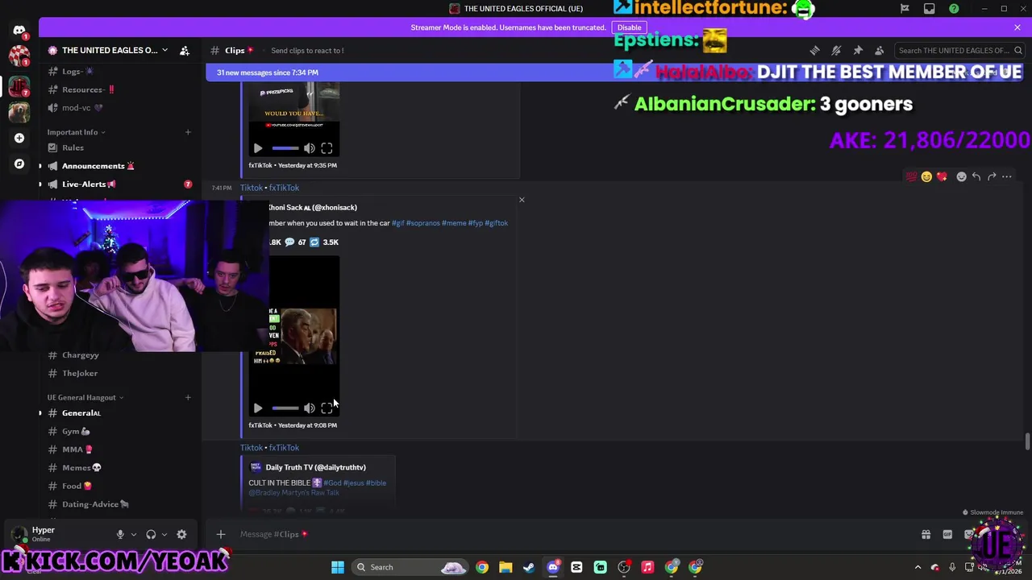Fullscreen the top video posted at 9:35 PM
Screen dimensions: 1032x580
[327, 148]
